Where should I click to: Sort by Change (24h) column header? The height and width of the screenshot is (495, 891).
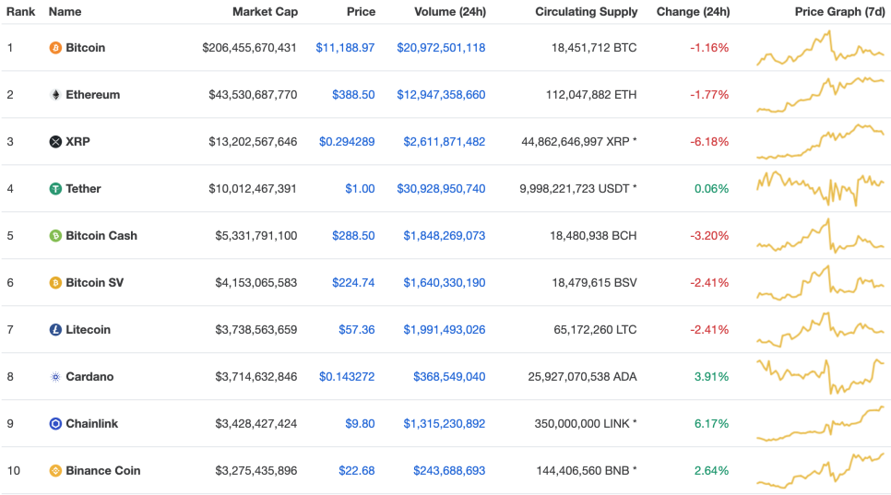694,11
